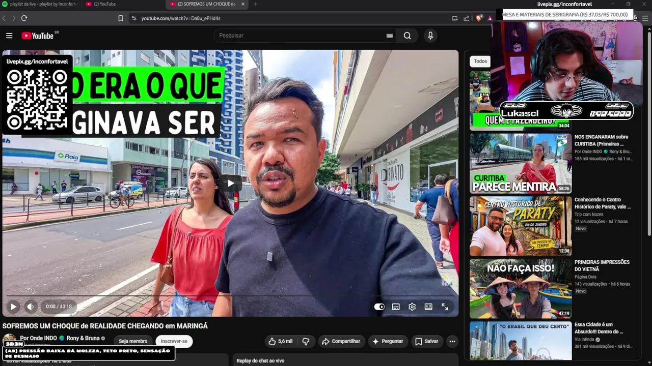The width and height of the screenshot is (652, 366).
Task: Go forward with the browser forward arrow
Action: click(14, 18)
